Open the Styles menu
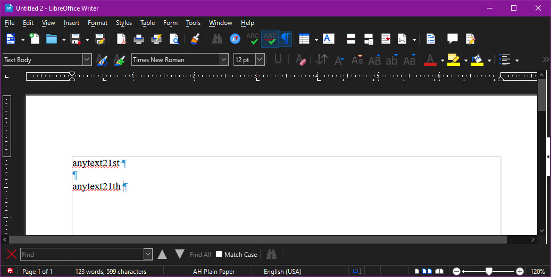 click(x=124, y=23)
